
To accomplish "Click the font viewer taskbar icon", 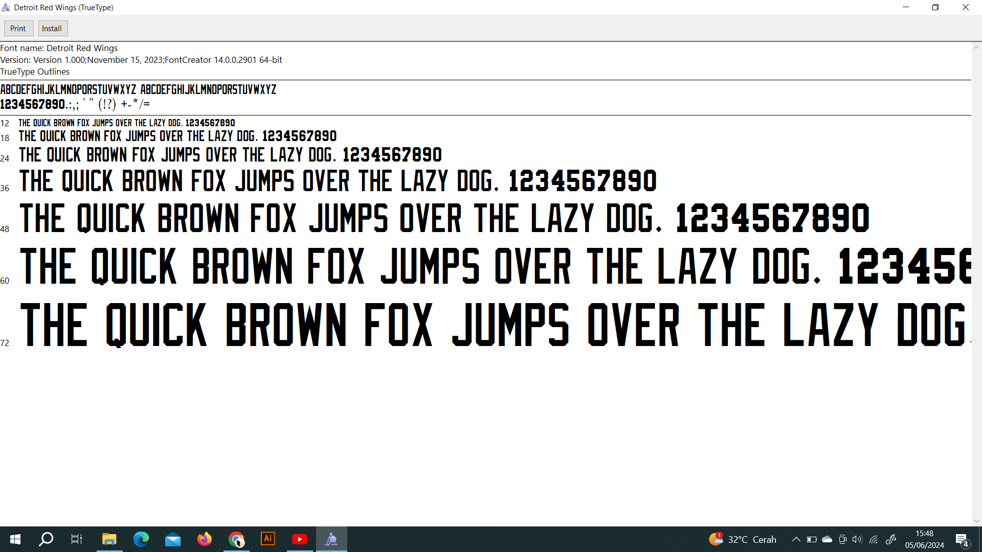I will coord(331,539).
